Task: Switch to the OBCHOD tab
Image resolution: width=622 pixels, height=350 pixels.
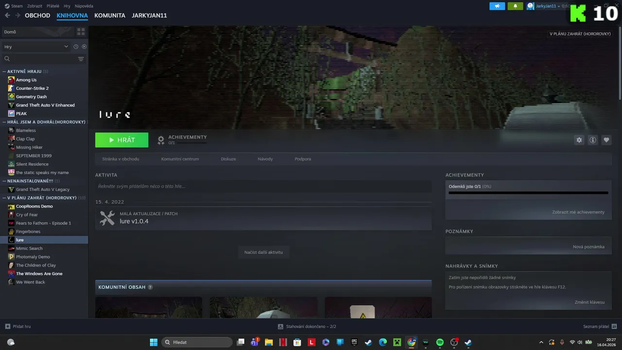Action: click(37, 16)
